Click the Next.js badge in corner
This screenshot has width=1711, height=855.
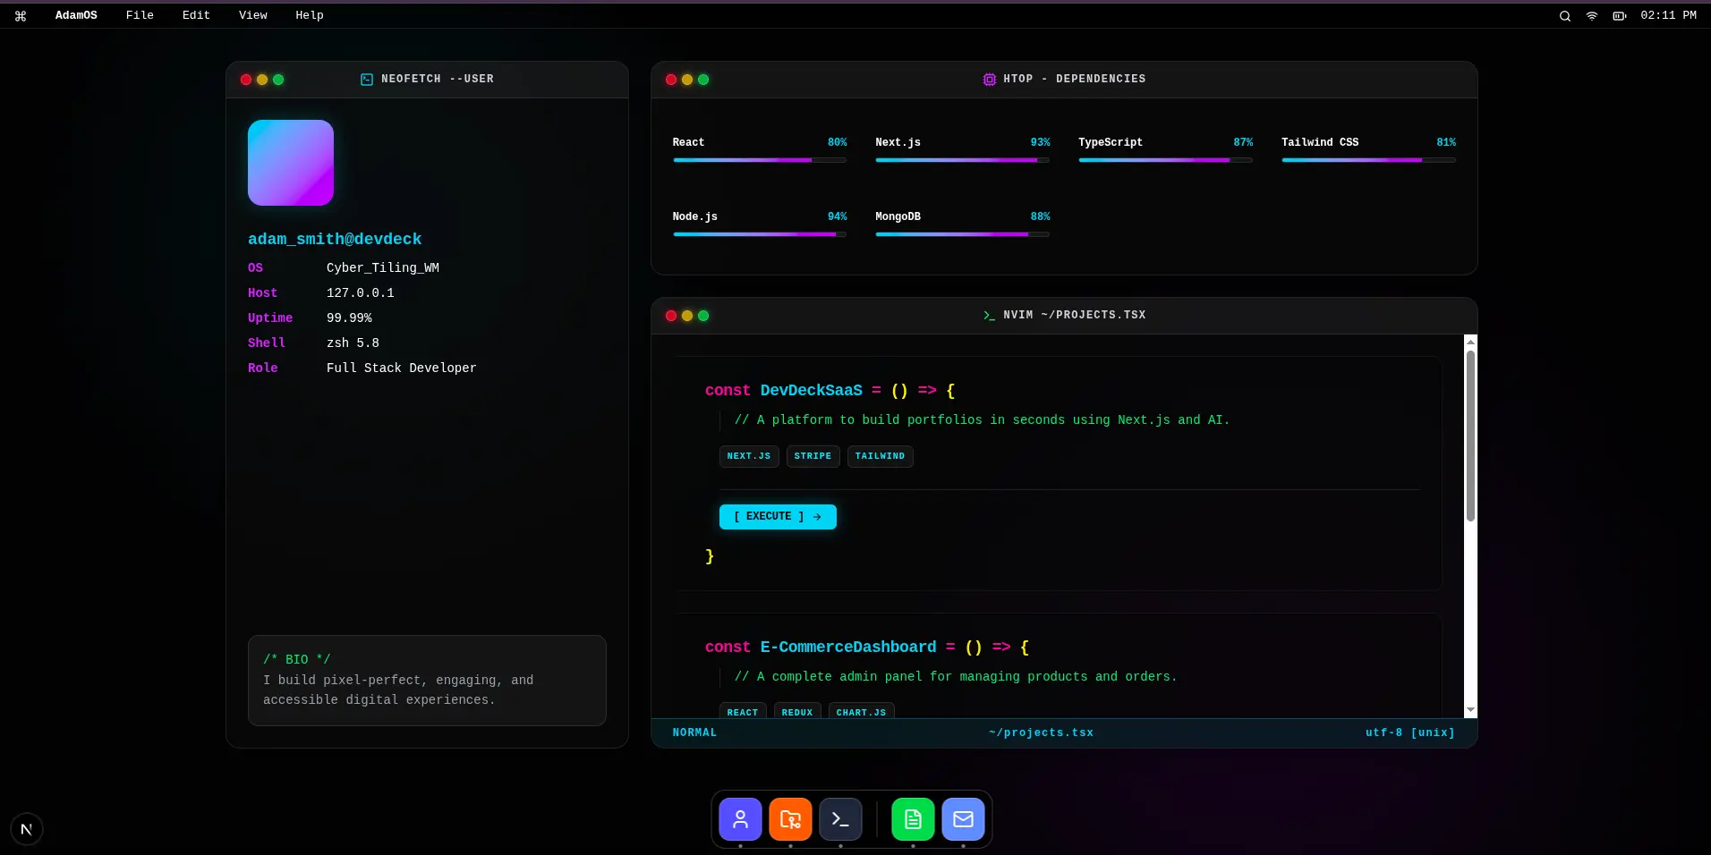coord(27,829)
